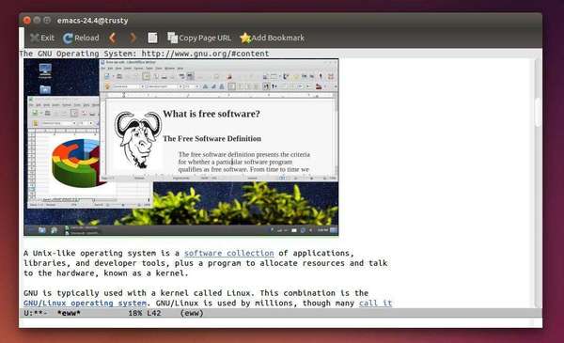The image size is (564, 343).
Task: Reload the current eww page
Action: 81,38
